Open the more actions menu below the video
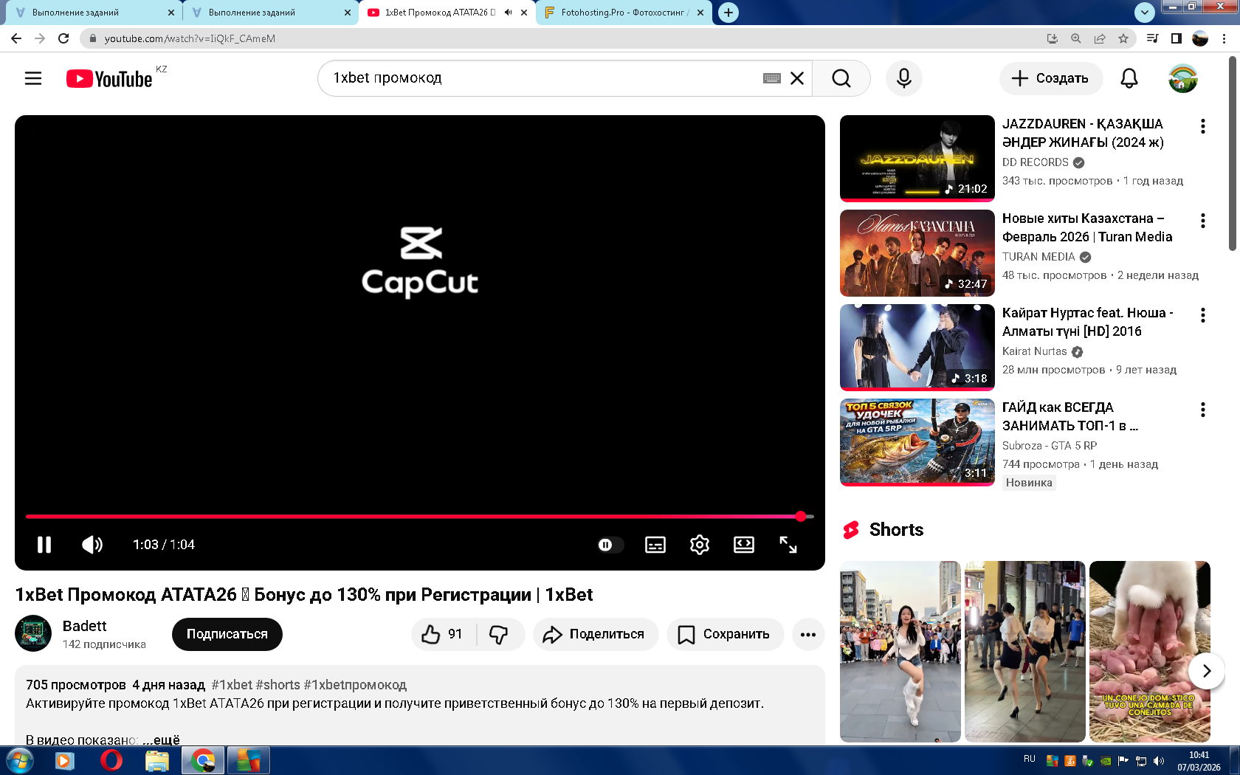 [x=808, y=634]
